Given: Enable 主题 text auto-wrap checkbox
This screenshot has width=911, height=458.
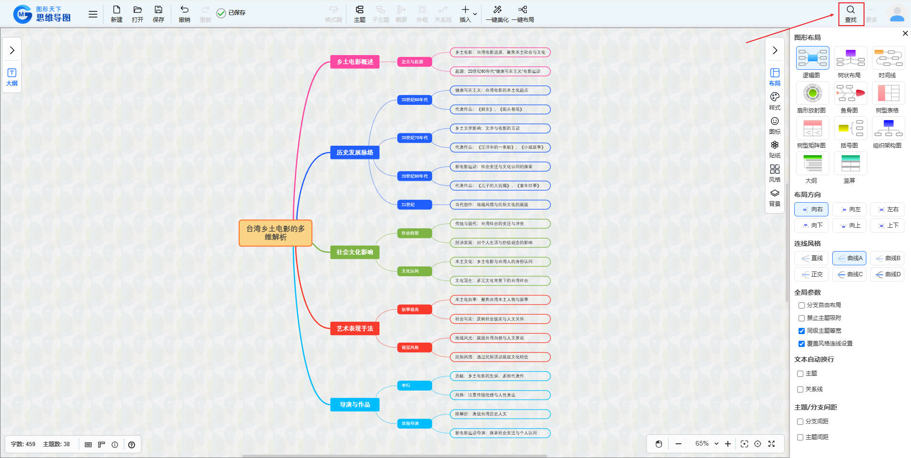Looking at the screenshot, I should click(800, 374).
